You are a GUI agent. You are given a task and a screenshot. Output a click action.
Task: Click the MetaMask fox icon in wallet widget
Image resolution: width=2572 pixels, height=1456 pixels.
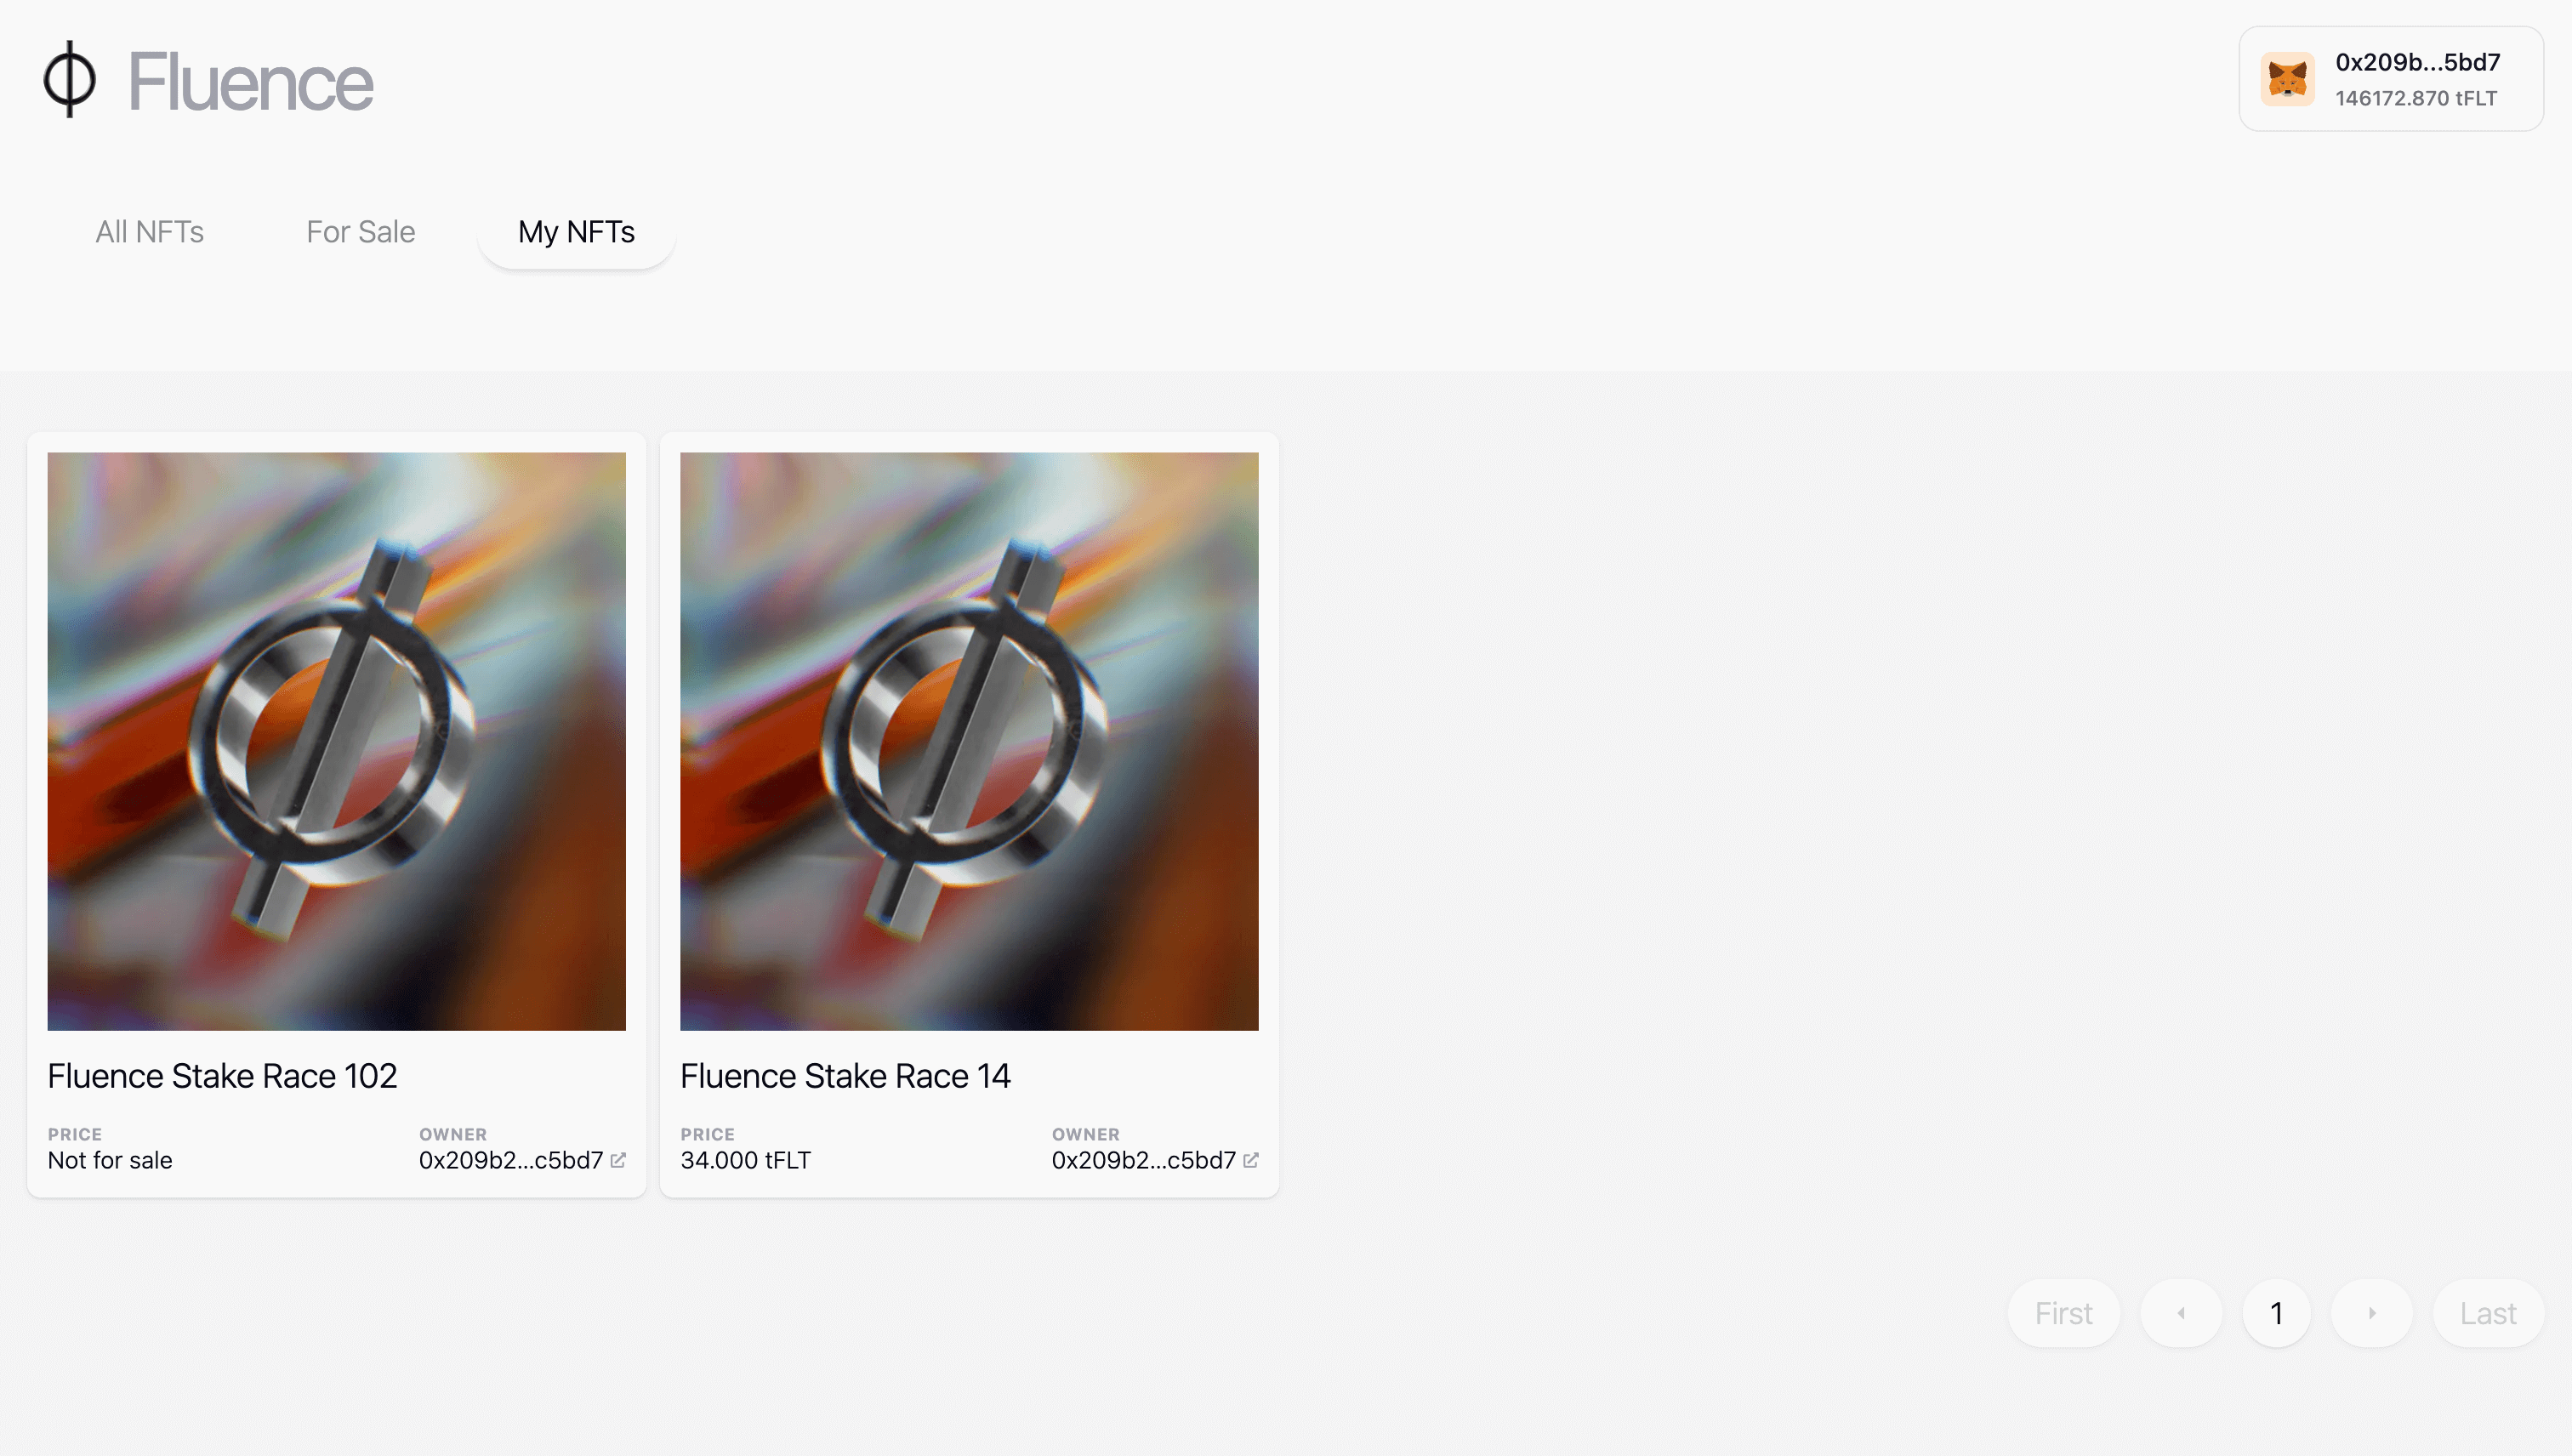pos(2289,79)
